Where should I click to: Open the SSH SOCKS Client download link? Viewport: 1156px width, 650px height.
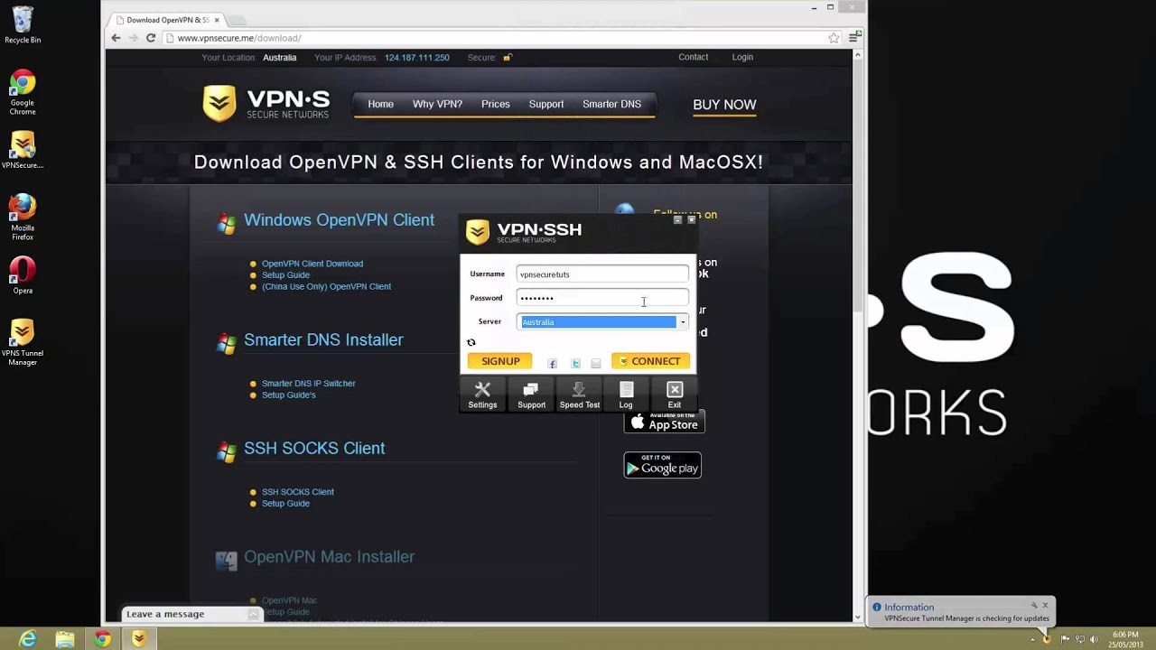297,492
